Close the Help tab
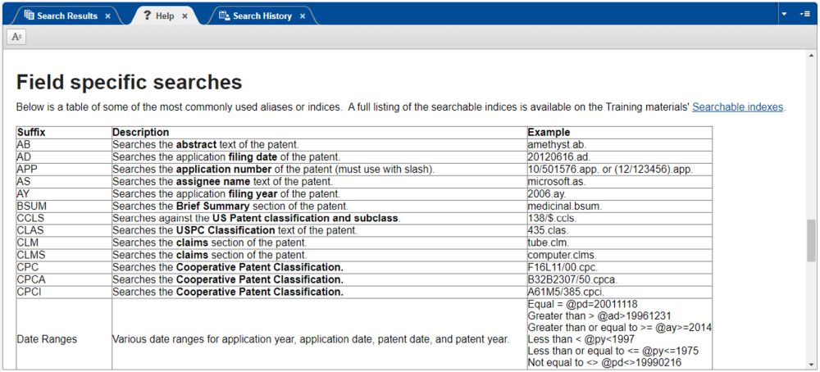The image size is (820, 372). pos(184,16)
